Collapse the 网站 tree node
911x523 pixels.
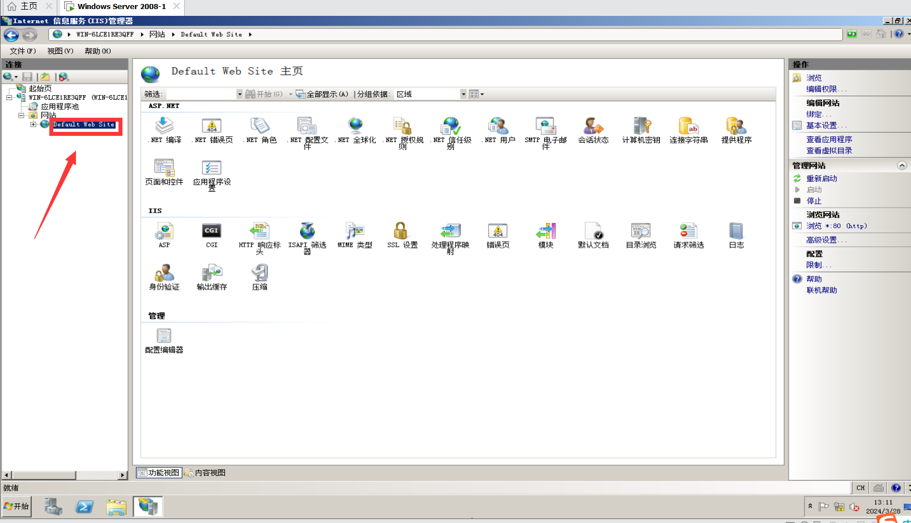[x=21, y=115]
